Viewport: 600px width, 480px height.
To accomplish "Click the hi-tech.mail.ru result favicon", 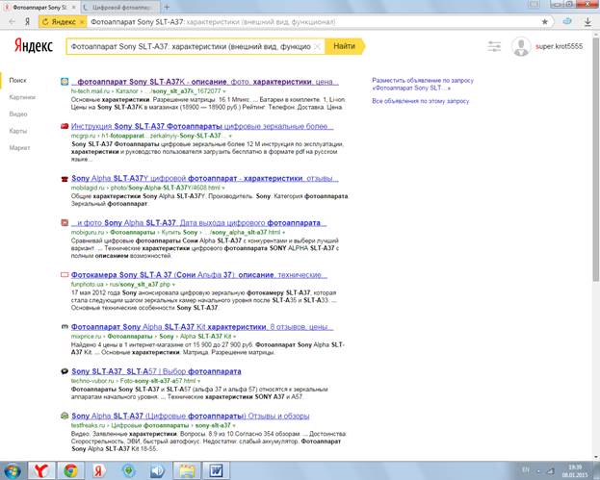I will click(65, 82).
